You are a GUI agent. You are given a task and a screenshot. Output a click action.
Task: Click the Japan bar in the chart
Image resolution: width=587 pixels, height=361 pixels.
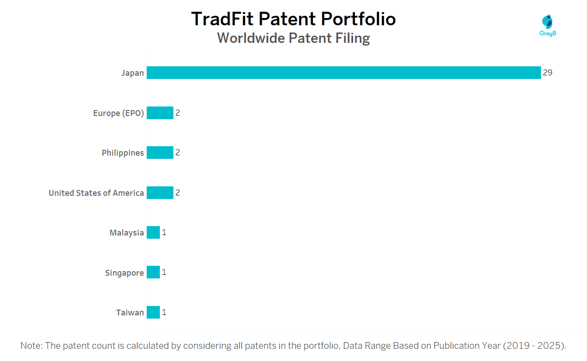[x=343, y=73]
